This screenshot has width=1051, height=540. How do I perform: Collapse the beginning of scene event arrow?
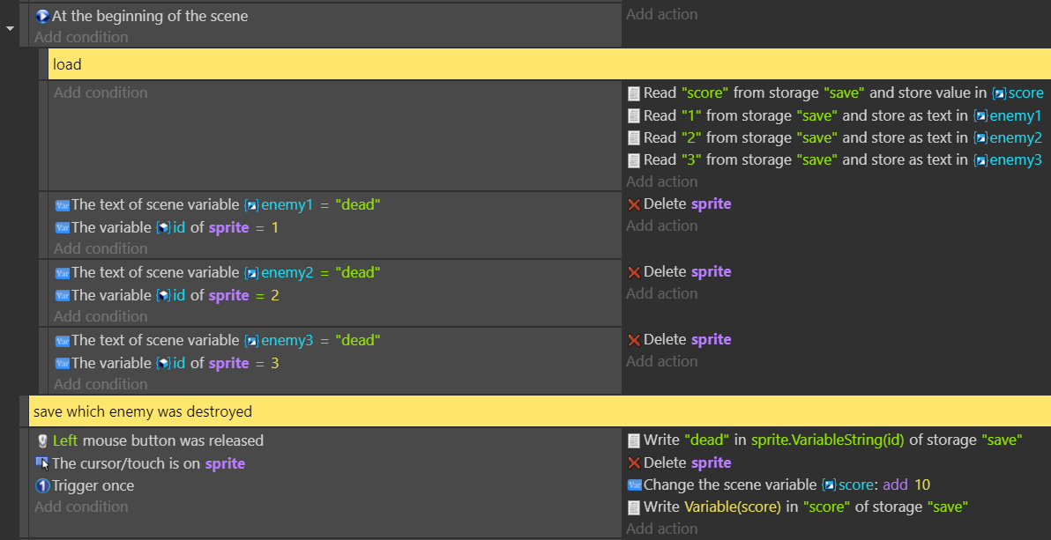[10, 29]
